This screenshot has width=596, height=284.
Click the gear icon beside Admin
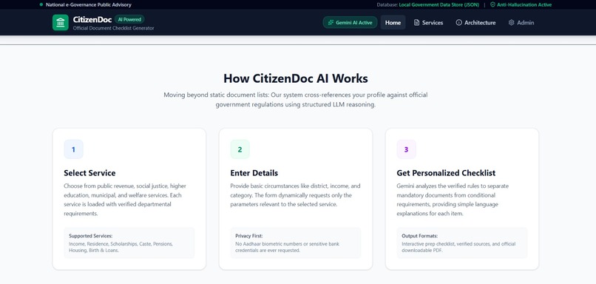511,22
